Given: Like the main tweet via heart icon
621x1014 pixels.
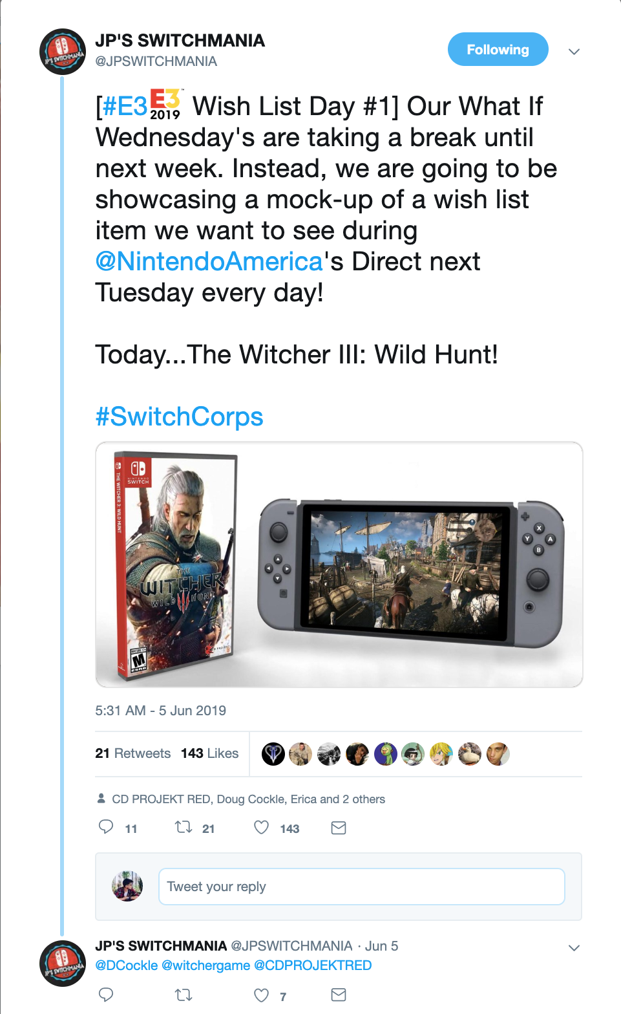Looking at the screenshot, I should click(261, 828).
